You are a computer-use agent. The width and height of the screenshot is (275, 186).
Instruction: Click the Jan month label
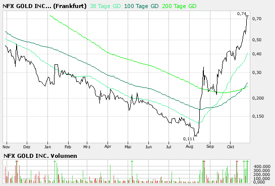tap(47, 147)
